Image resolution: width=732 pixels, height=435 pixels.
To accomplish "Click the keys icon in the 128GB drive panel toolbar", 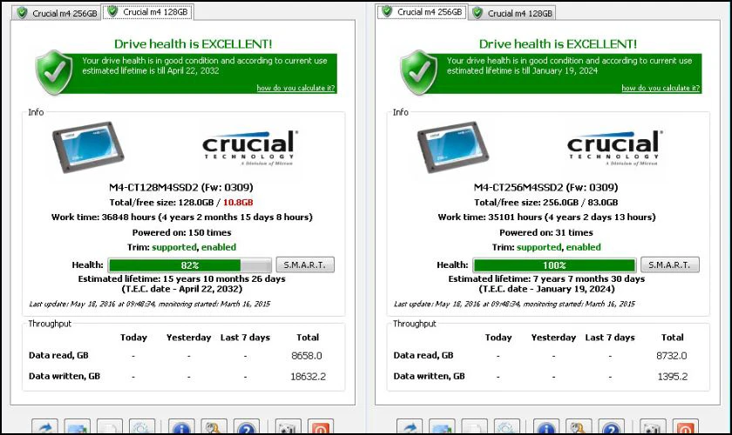I will (213, 426).
